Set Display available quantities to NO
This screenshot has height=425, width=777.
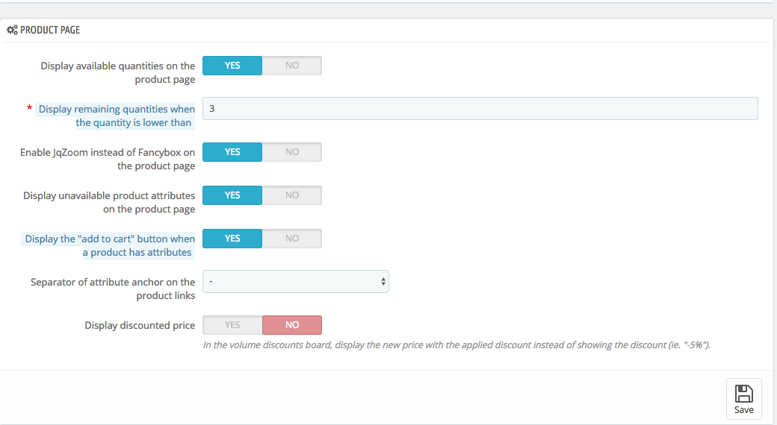pyautogui.click(x=292, y=66)
